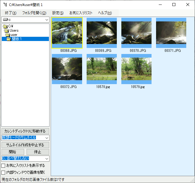
Task: Enable お気に入りリストを表示する checkbox
Action: [3, 166]
